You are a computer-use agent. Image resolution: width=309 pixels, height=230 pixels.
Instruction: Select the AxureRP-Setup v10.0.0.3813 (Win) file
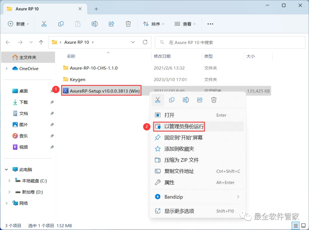click(x=105, y=91)
